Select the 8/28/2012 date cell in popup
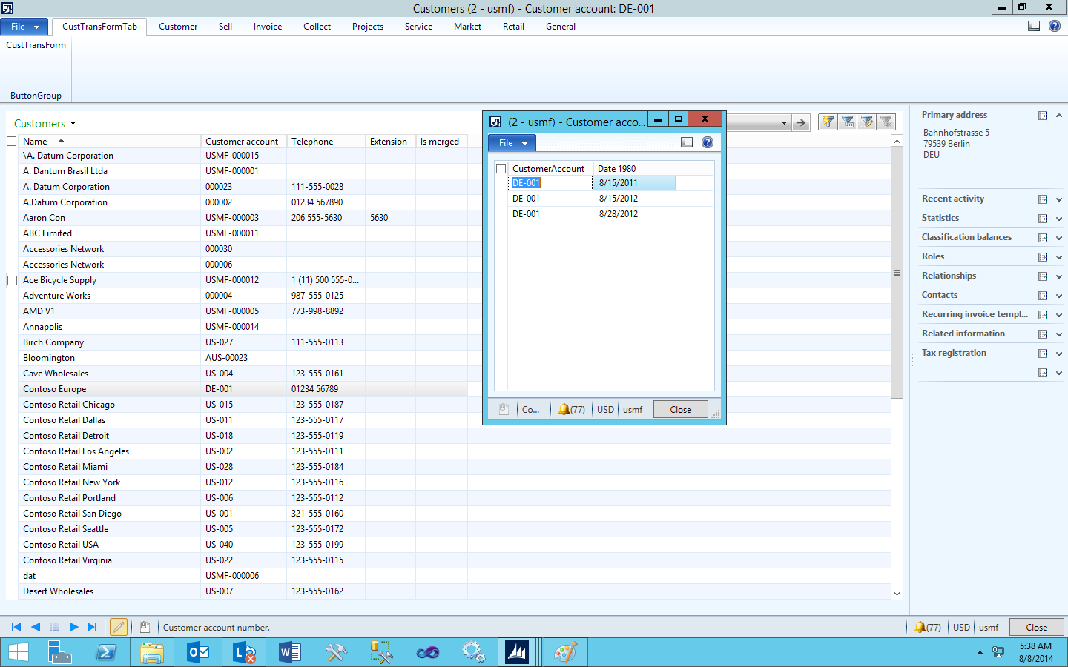The height and width of the screenshot is (667, 1068). tap(634, 214)
